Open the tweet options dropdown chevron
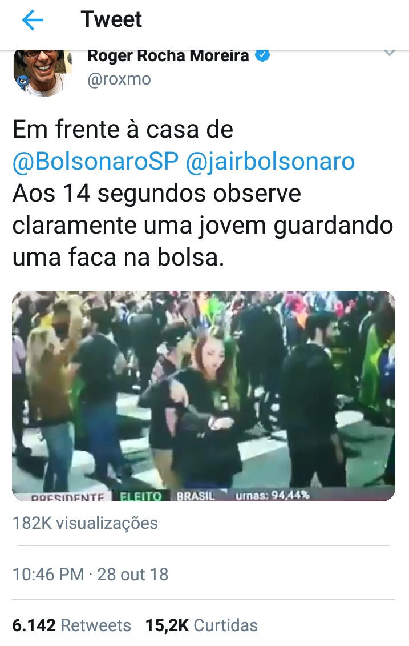 (389, 53)
